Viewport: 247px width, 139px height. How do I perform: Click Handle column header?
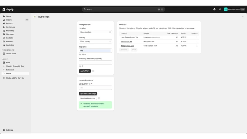146,33
